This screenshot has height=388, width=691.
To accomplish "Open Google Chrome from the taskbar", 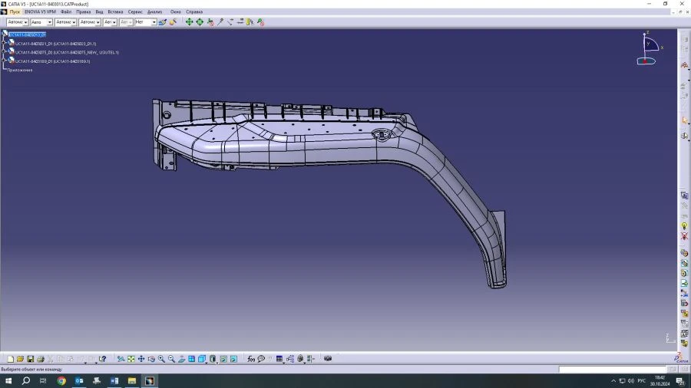I will click(x=61, y=380).
